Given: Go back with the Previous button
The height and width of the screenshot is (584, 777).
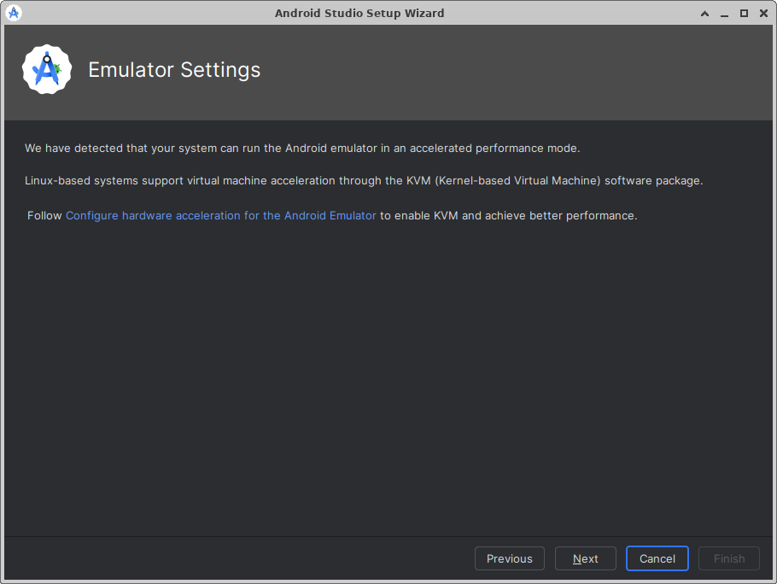Looking at the screenshot, I should [x=509, y=558].
